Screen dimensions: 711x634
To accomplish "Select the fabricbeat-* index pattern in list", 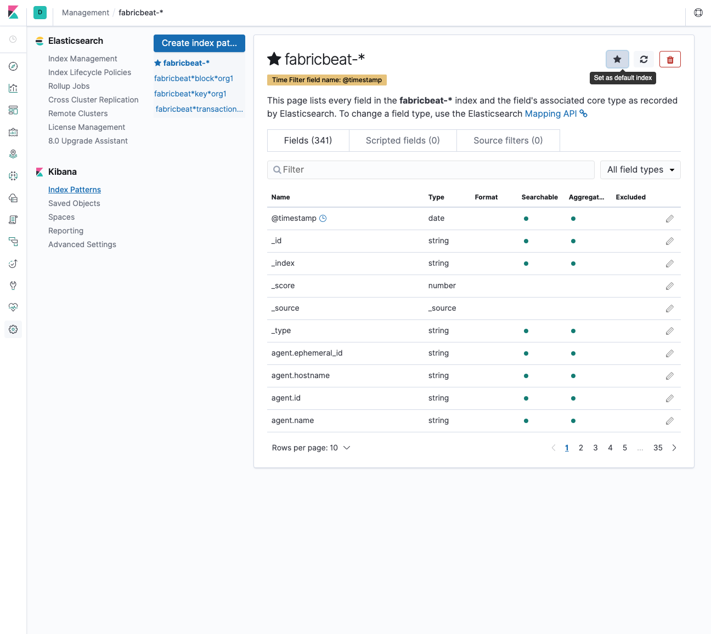I will coord(182,63).
